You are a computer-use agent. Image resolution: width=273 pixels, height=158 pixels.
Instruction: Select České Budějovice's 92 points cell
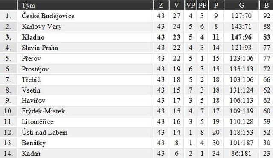coord(267,16)
